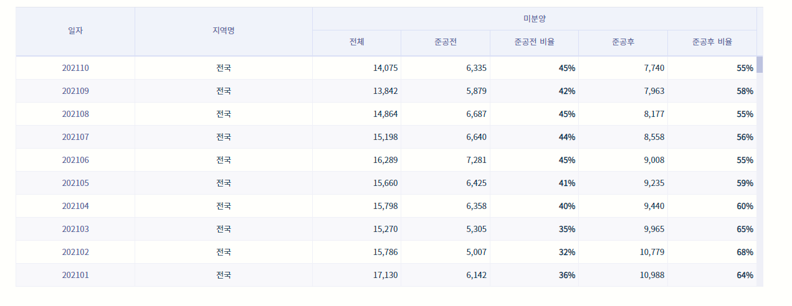Image resolution: width=792 pixels, height=306 pixels.
Task: Click 전국 in the 202110 row
Action: click(224, 68)
